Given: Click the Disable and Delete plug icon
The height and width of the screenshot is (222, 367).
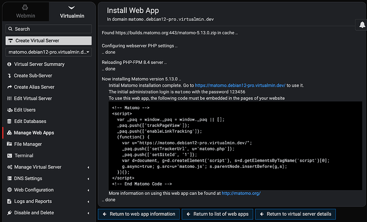Looking at the screenshot, I should [x=10, y=212].
